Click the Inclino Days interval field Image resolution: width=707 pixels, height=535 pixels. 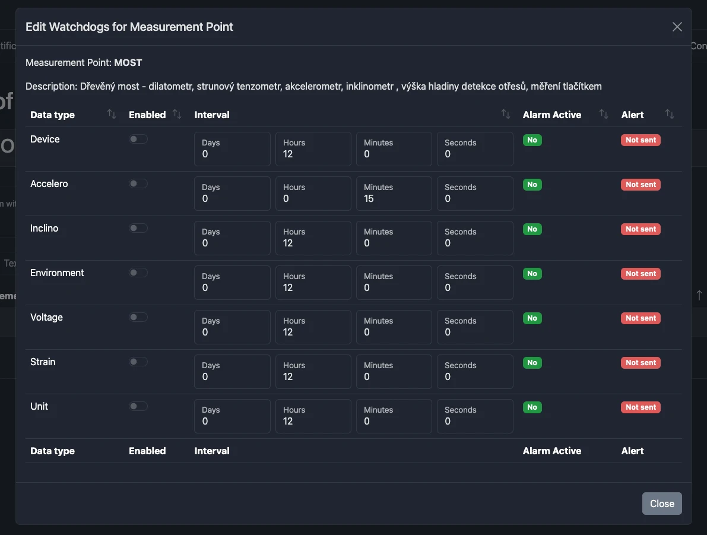pyautogui.click(x=232, y=238)
